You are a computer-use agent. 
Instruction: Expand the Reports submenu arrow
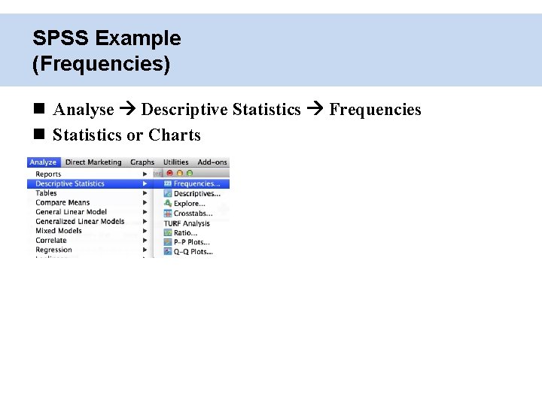[145, 174]
